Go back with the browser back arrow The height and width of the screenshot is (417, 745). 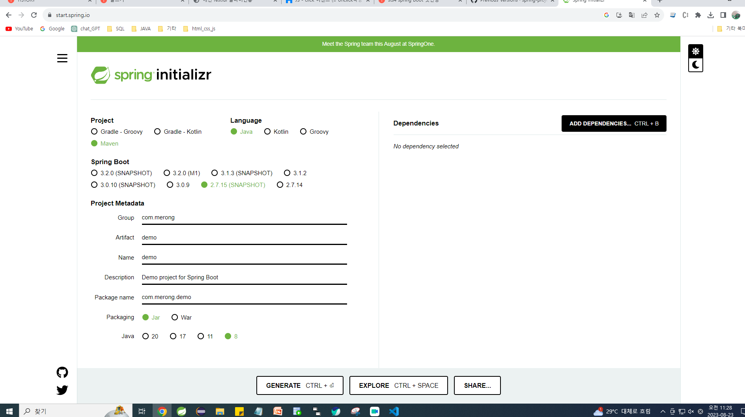pos(9,15)
